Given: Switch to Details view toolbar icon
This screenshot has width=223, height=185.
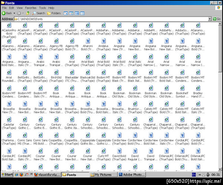Looking at the screenshot, I should point(83,13).
